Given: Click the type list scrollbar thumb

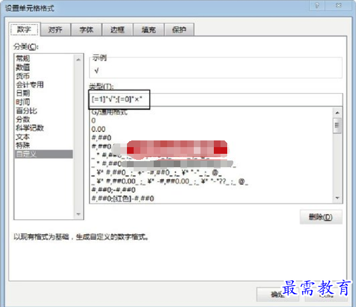Looking at the screenshot, I should point(337,125).
